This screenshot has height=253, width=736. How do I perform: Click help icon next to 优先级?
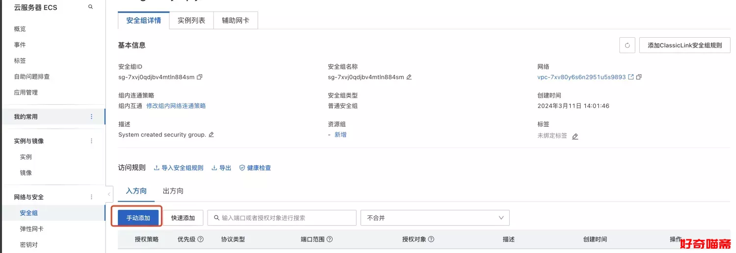(201, 239)
